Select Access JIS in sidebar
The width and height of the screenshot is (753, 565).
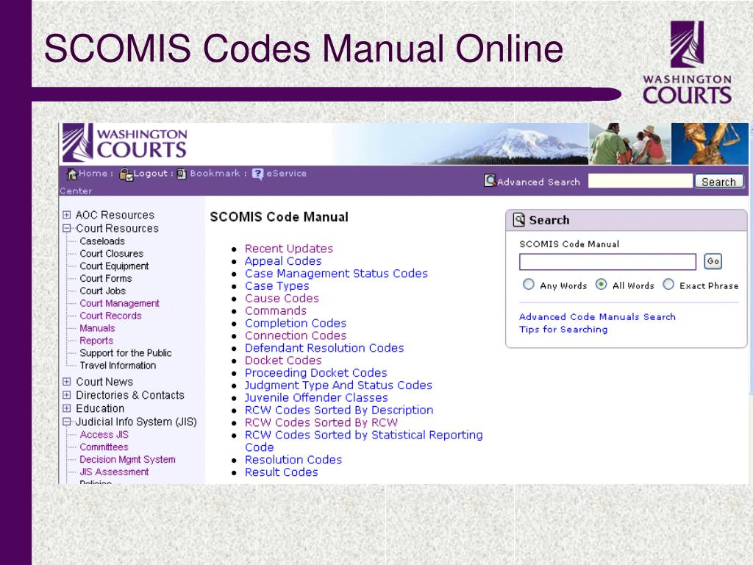click(x=104, y=435)
